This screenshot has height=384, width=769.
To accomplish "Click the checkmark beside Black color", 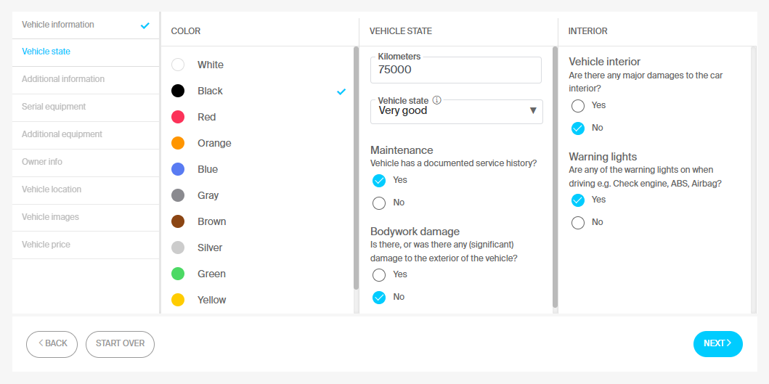I will (x=341, y=91).
